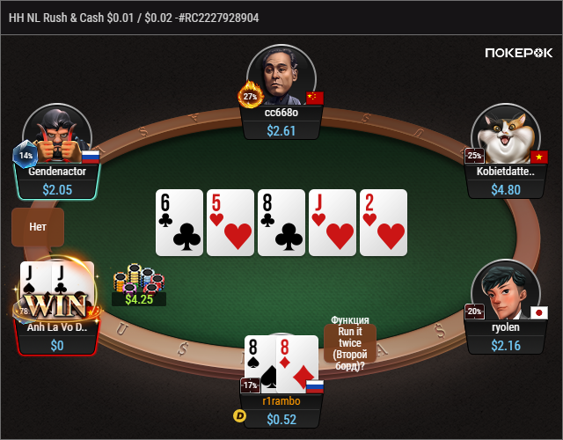Image resolution: width=563 pixels, height=440 pixels.
Task: Click cc668o's flaming 27% badge
Action: click(250, 95)
